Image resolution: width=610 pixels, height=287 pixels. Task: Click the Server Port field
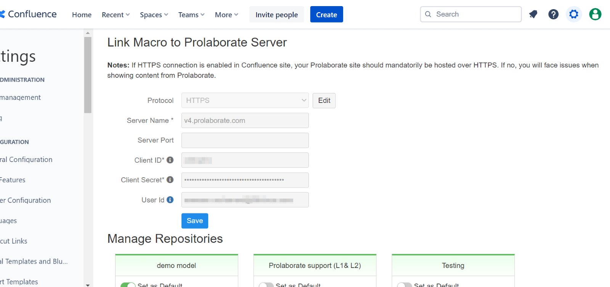tap(245, 140)
